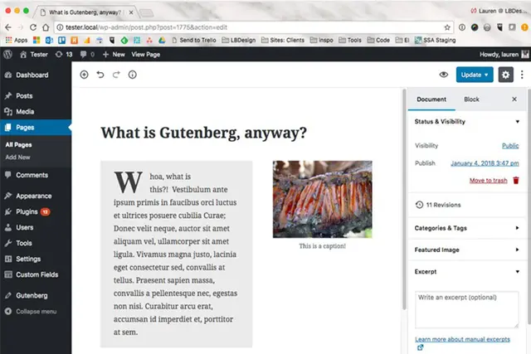Open Learn more about manual excerpts link

(x=462, y=339)
